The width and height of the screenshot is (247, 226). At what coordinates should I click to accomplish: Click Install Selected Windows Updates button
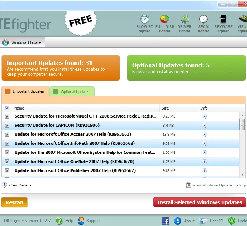pyautogui.click(x=199, y=202)
